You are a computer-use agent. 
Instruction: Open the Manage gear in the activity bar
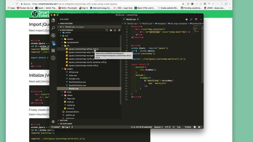[x=53, y=121]
